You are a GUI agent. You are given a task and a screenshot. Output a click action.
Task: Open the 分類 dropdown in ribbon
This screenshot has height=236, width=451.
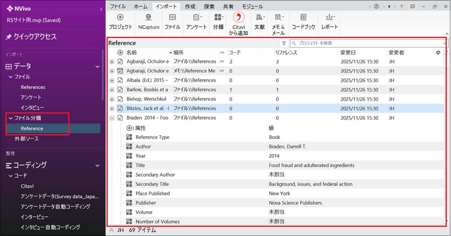pyautogui.click(x=218, y=18)
